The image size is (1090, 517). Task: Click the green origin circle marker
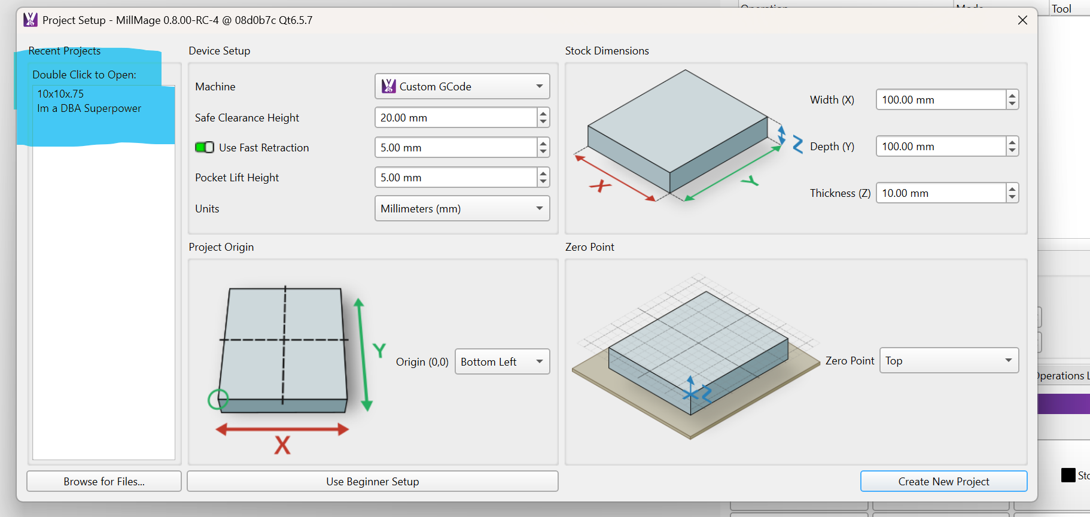(x=218, y=399)
